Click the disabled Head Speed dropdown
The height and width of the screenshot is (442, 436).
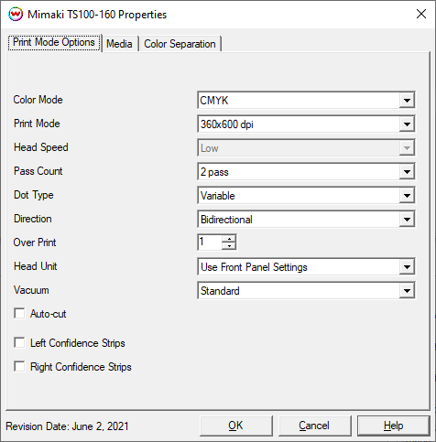pyautogui.click(x=306, y=148)
